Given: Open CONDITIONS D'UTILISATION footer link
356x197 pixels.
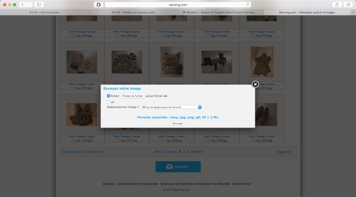Looking at the screenshot, I should 138,184.
